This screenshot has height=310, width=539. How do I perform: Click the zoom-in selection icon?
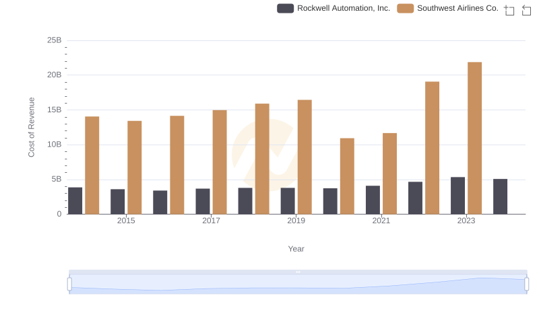click(509, 10)
